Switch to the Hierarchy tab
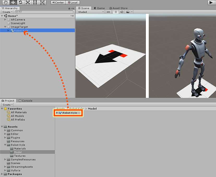Screen dimensions: 216x177 pyautogui.click(x=10, y=8)
